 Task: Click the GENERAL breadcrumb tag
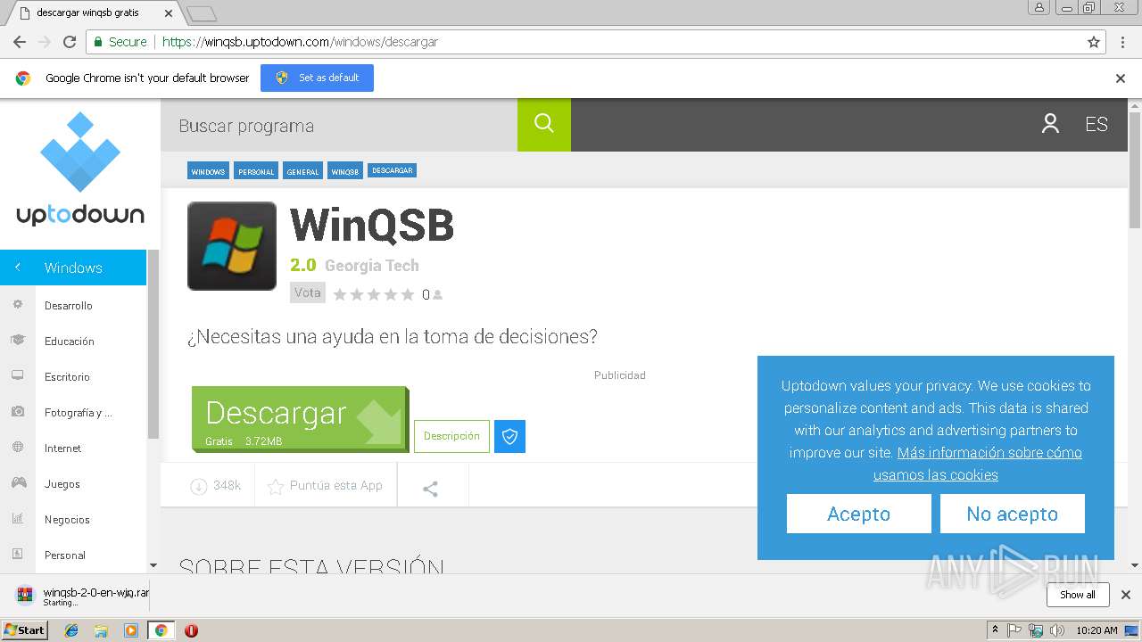302,171
